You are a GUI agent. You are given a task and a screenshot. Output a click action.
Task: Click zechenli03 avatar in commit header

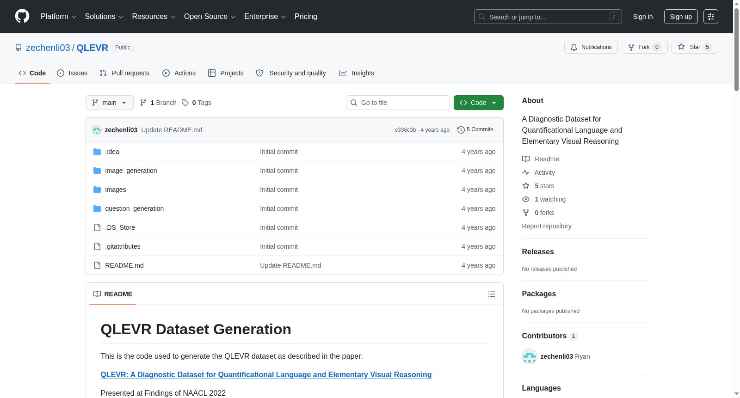(x=97, y=130)
